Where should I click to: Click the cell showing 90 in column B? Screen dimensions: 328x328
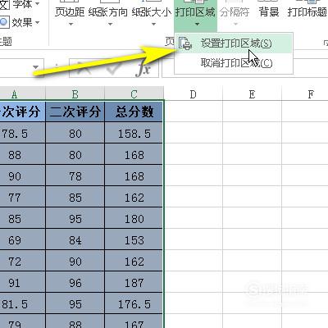75,261
